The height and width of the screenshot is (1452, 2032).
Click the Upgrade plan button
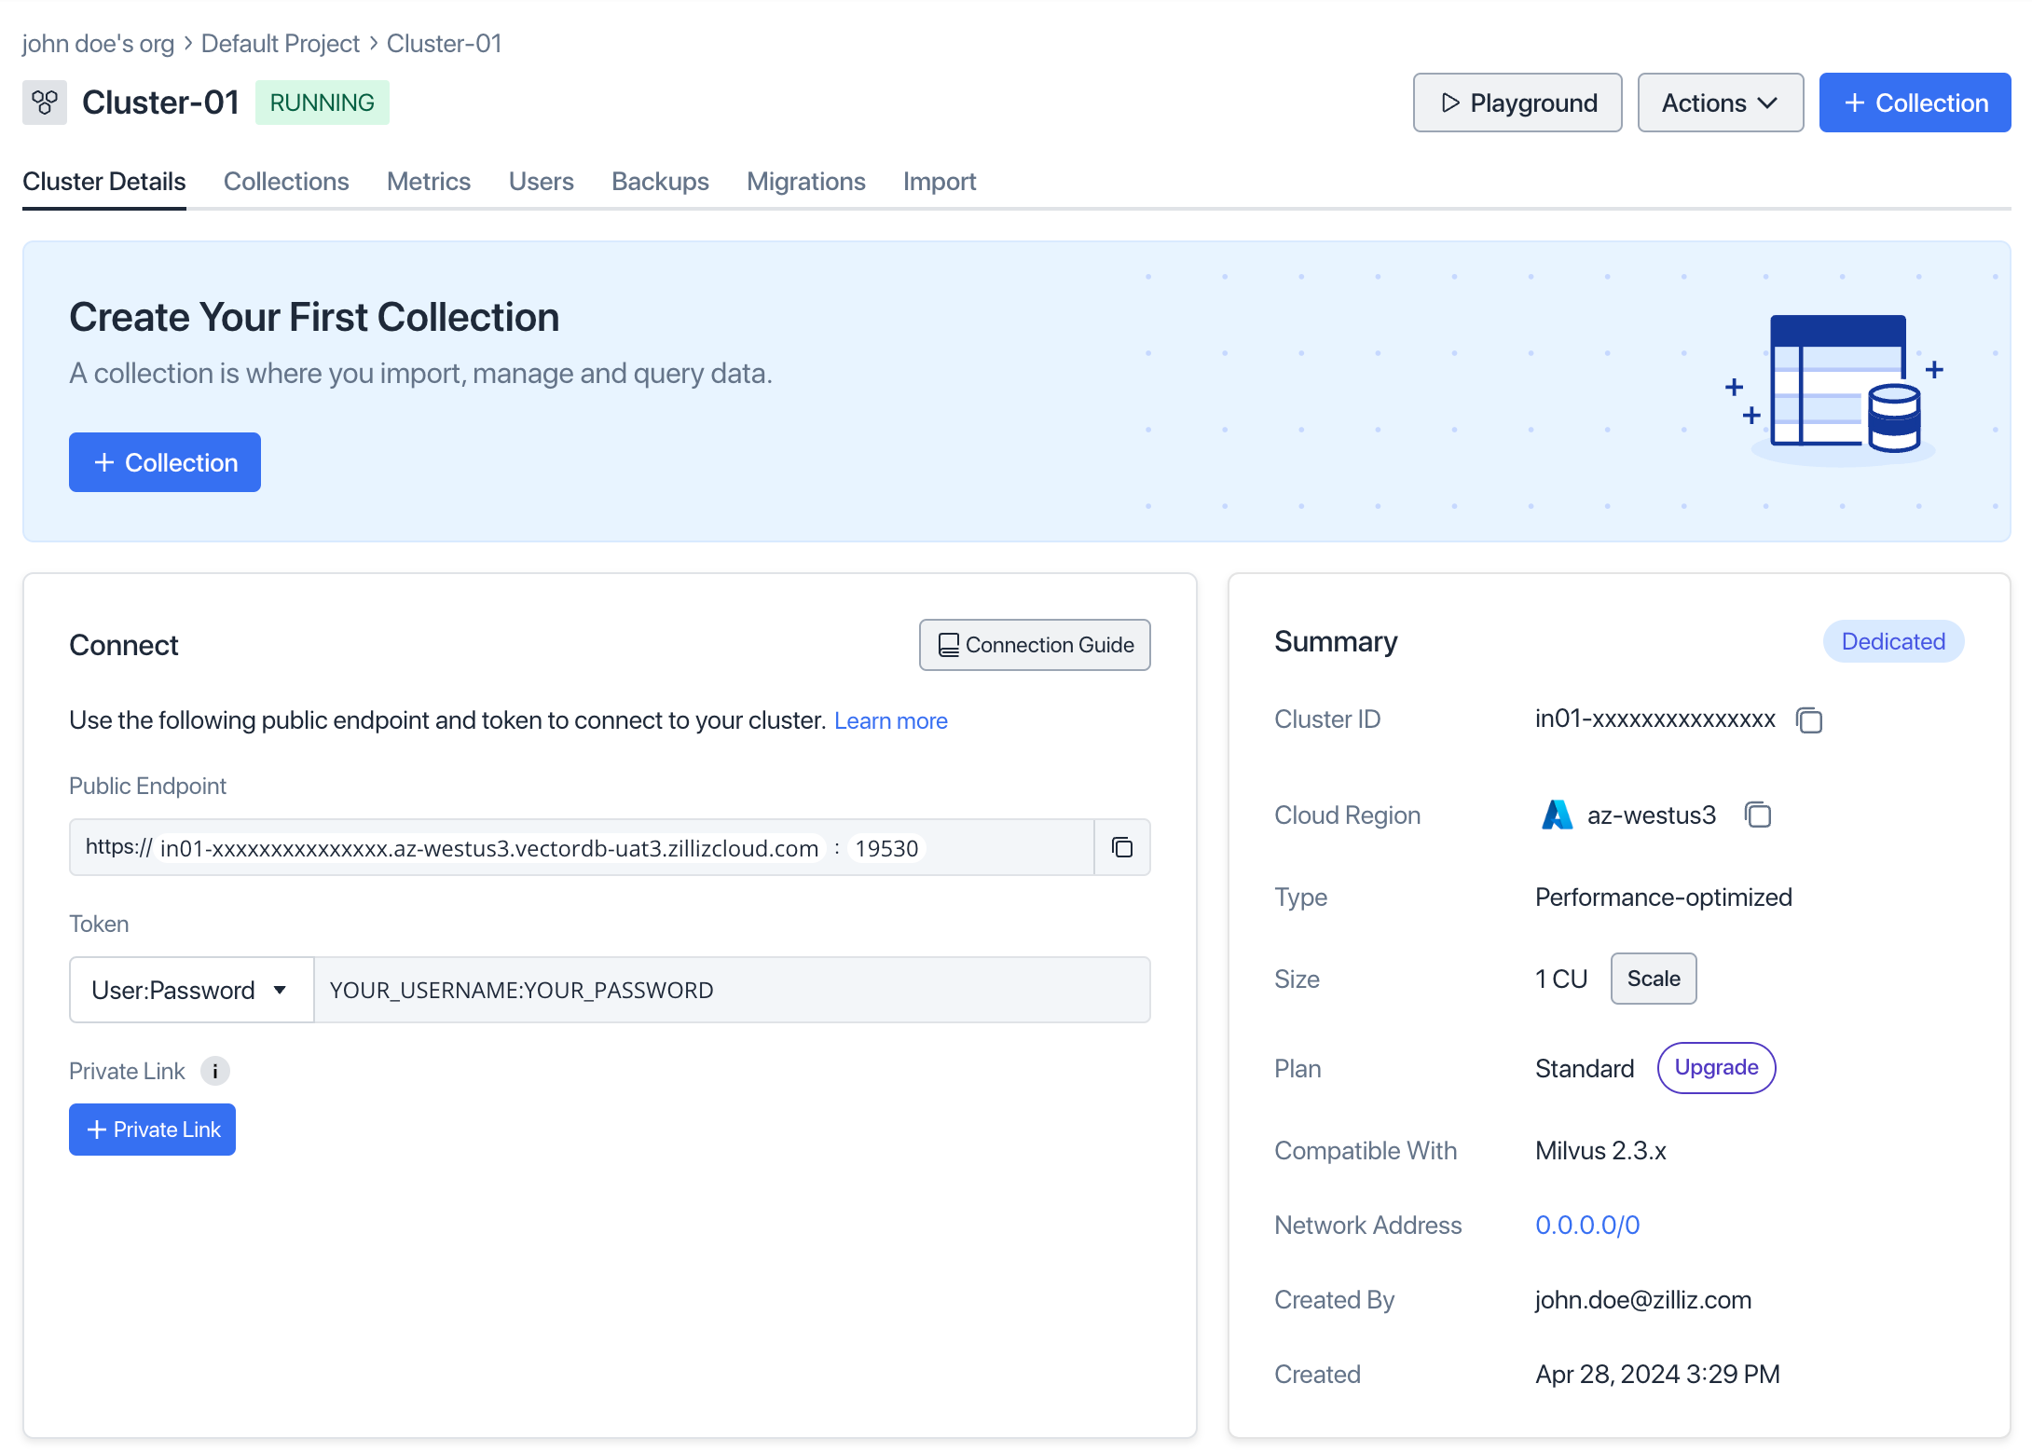coord(1714,1069)
